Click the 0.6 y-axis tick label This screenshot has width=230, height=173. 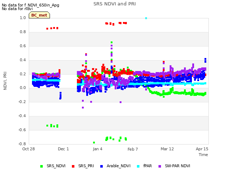(x=23, y=46)
